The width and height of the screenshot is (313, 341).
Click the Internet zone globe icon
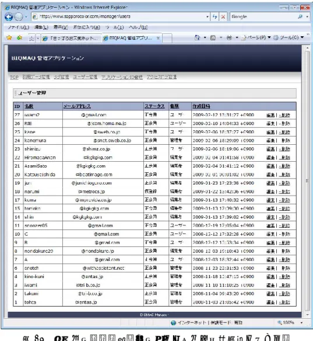(173, 323)
